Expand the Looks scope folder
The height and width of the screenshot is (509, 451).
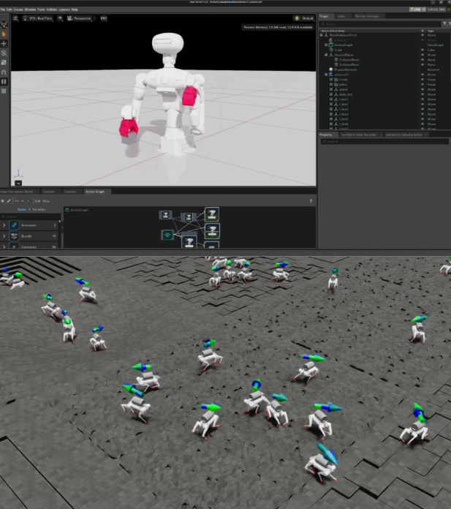[331, 80]
